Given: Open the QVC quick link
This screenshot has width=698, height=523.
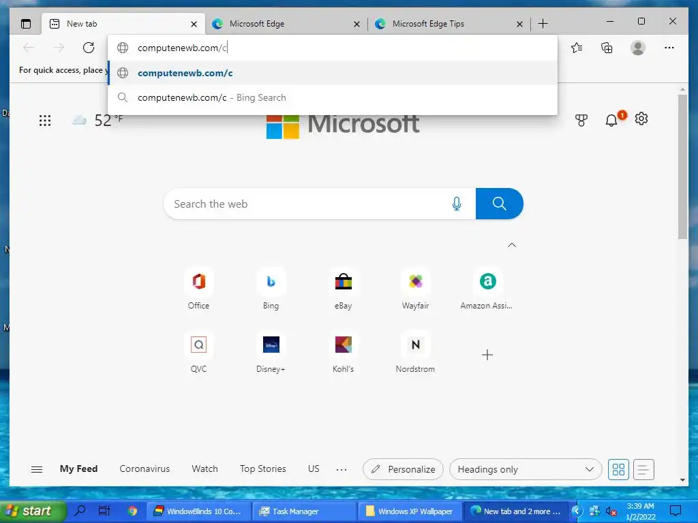Looking at the screenshot, I should point(198,352).
